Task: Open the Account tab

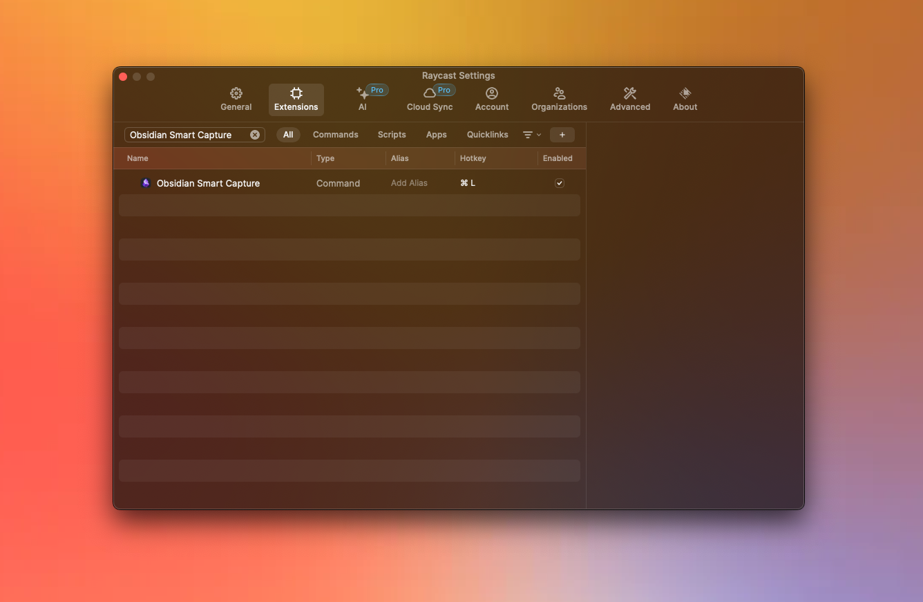Action: [x=492, y=100]
